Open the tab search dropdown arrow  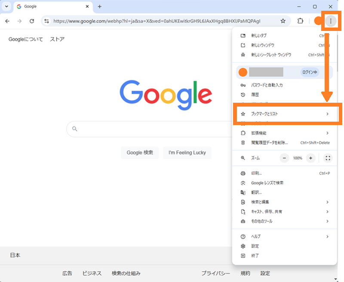pos(6,6)
